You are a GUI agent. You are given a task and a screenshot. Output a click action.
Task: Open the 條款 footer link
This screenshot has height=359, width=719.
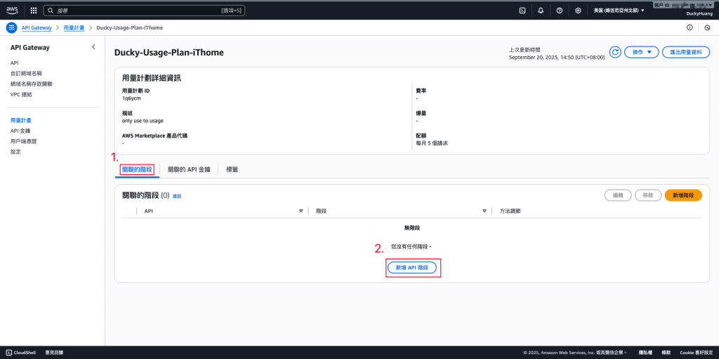[666, 353]
